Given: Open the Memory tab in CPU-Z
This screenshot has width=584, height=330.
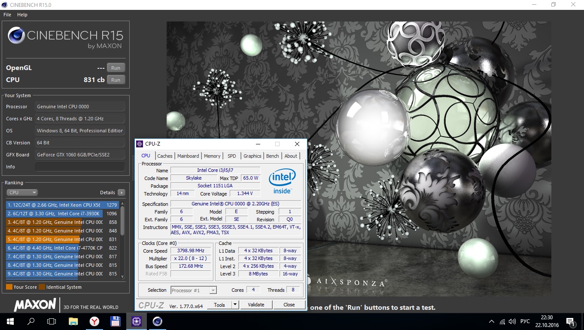Looking at the screenshot, I should [x=212, y=156].
